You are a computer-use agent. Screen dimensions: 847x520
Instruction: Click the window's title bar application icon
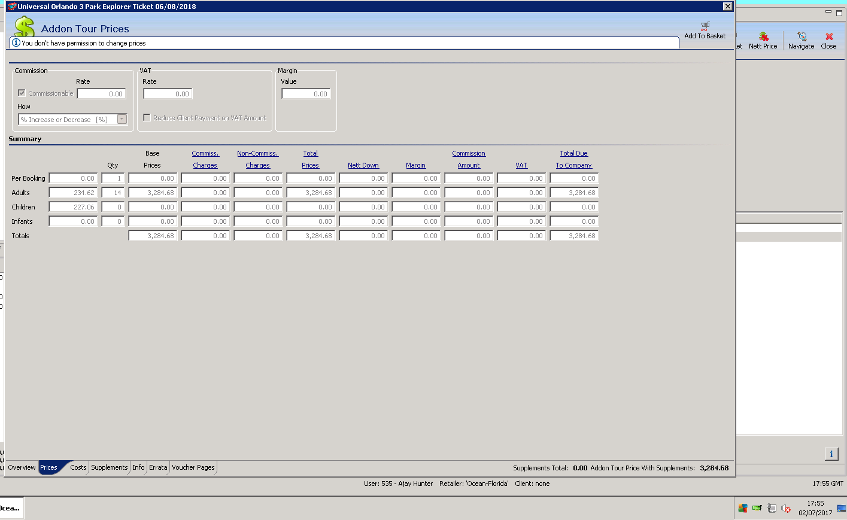[x=11, y=7]
